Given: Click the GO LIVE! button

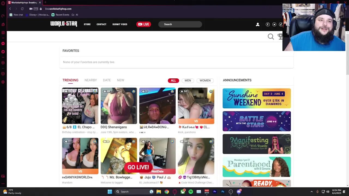Looking at the screenshot, I should point(138,167).
